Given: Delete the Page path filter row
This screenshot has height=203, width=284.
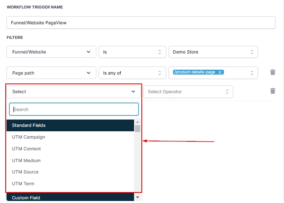Looking at the screenshot, I should (x=273, y=73).
